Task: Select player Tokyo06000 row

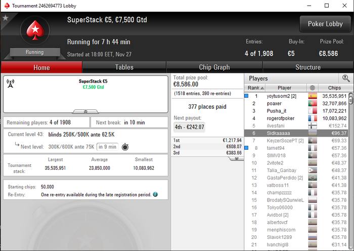Action: click(x=296, y=207)
